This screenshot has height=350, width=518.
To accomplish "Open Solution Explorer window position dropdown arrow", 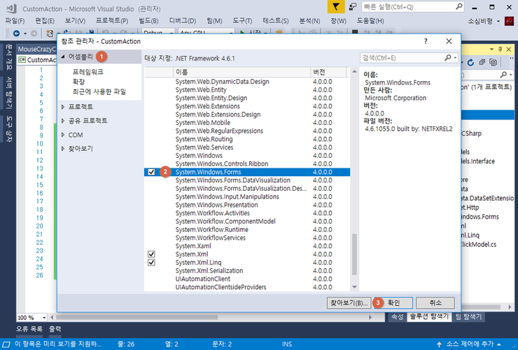I will click(x=491, y=50).
